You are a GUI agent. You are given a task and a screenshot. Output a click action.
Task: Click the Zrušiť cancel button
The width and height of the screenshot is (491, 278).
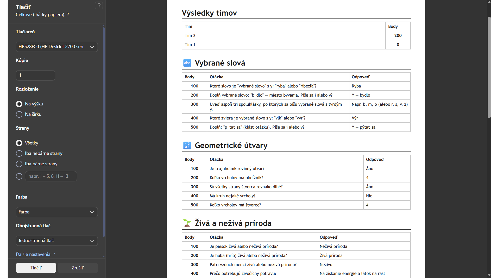pos(78,268)
